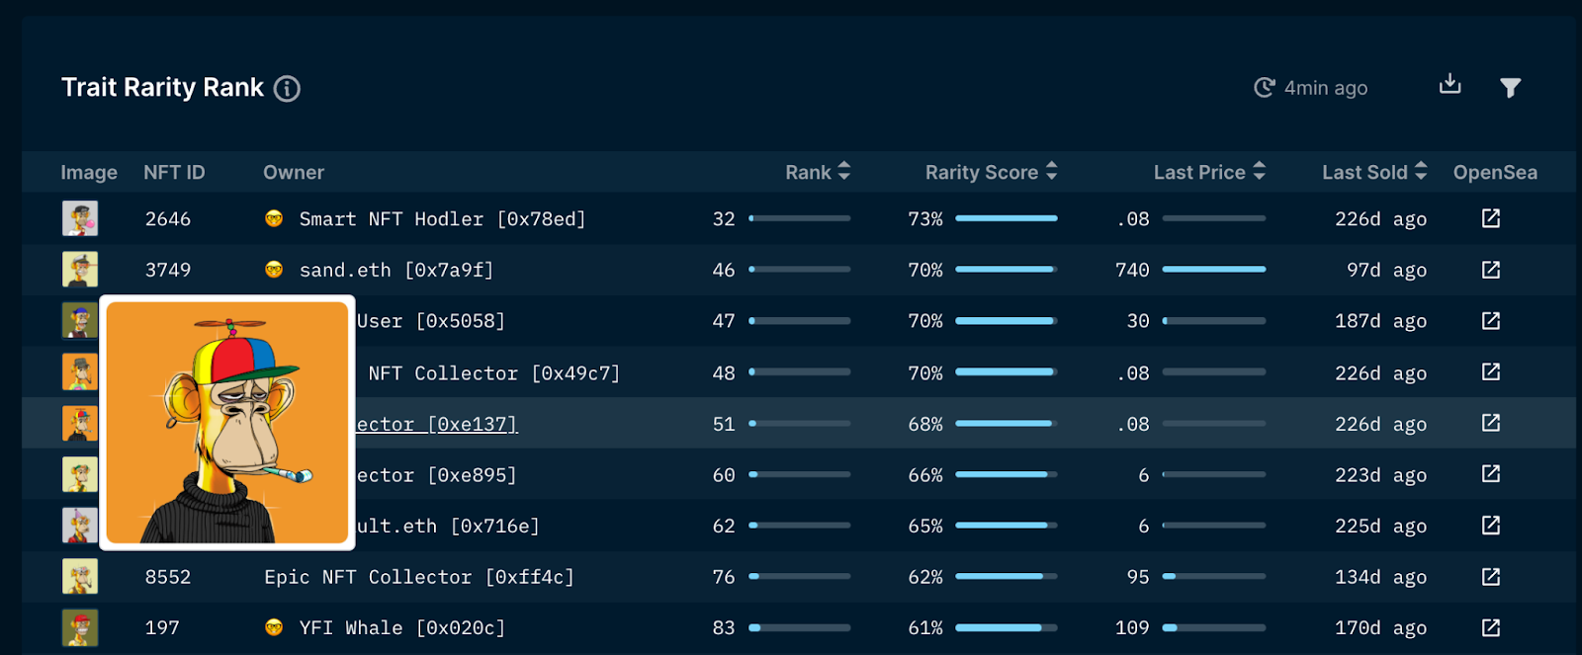The width and height of the screenshot is (1582, 655).
Task: Click emoji badge beside YFI Whale
Action: pos(274,627)
